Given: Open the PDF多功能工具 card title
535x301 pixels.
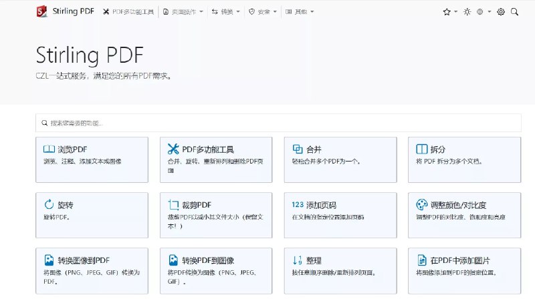Looking at the screenshot, I should [x=208, y=149].
